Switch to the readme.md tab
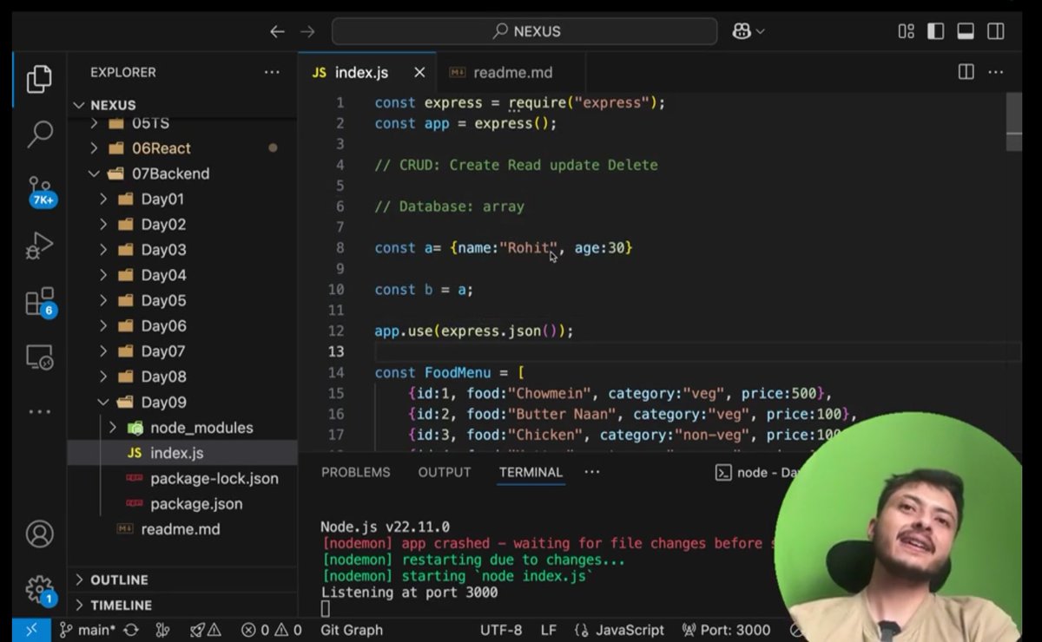Image resolution: width=1042 pixels, height=642 pixels. click(x=514, y=72)
